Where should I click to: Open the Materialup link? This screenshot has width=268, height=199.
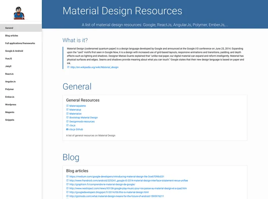point(75,110)
